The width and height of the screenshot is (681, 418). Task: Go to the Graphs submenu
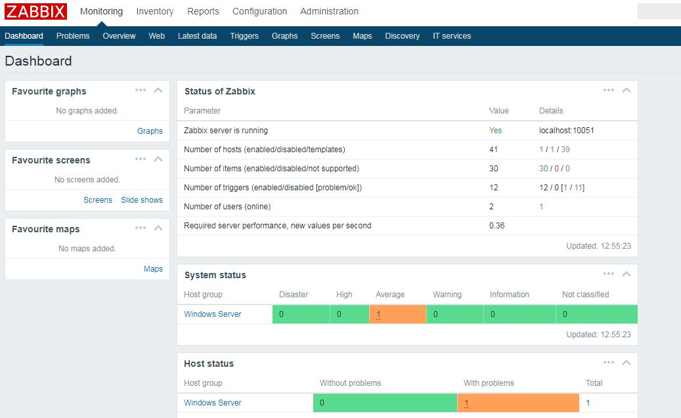pos(284,36)
